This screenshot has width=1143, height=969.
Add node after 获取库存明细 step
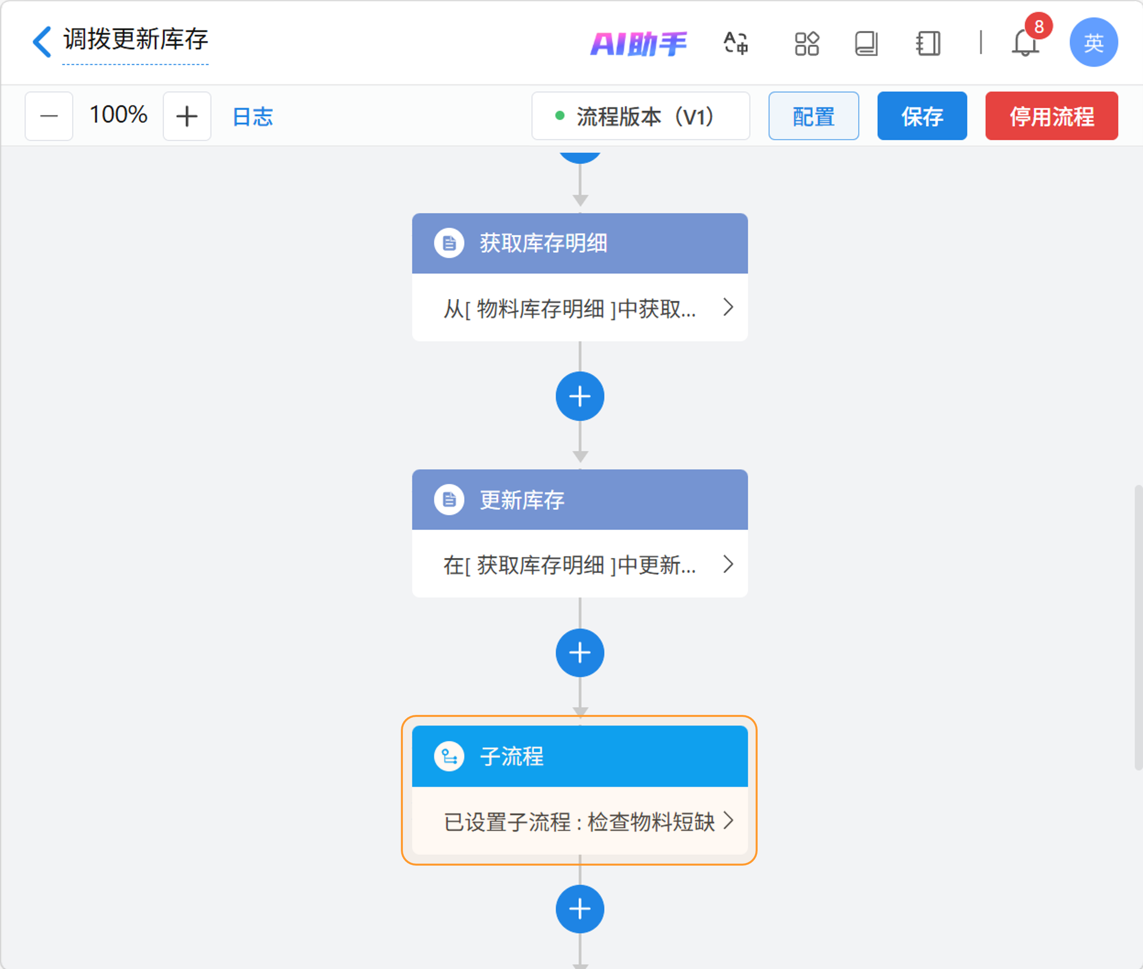(580, 396)
